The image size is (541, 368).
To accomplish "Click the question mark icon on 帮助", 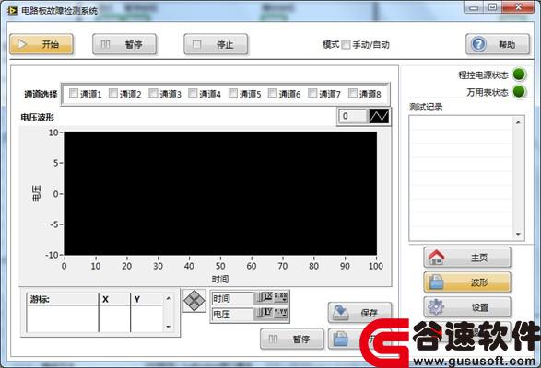I will coord(479,44).
